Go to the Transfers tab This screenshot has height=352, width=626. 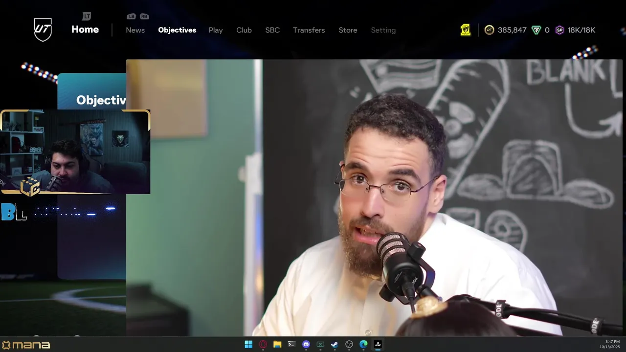(x=309, y=30)
